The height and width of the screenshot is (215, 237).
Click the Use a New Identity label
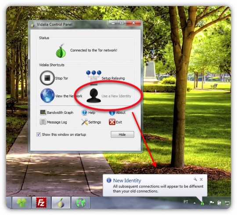(x=116, y=96)
